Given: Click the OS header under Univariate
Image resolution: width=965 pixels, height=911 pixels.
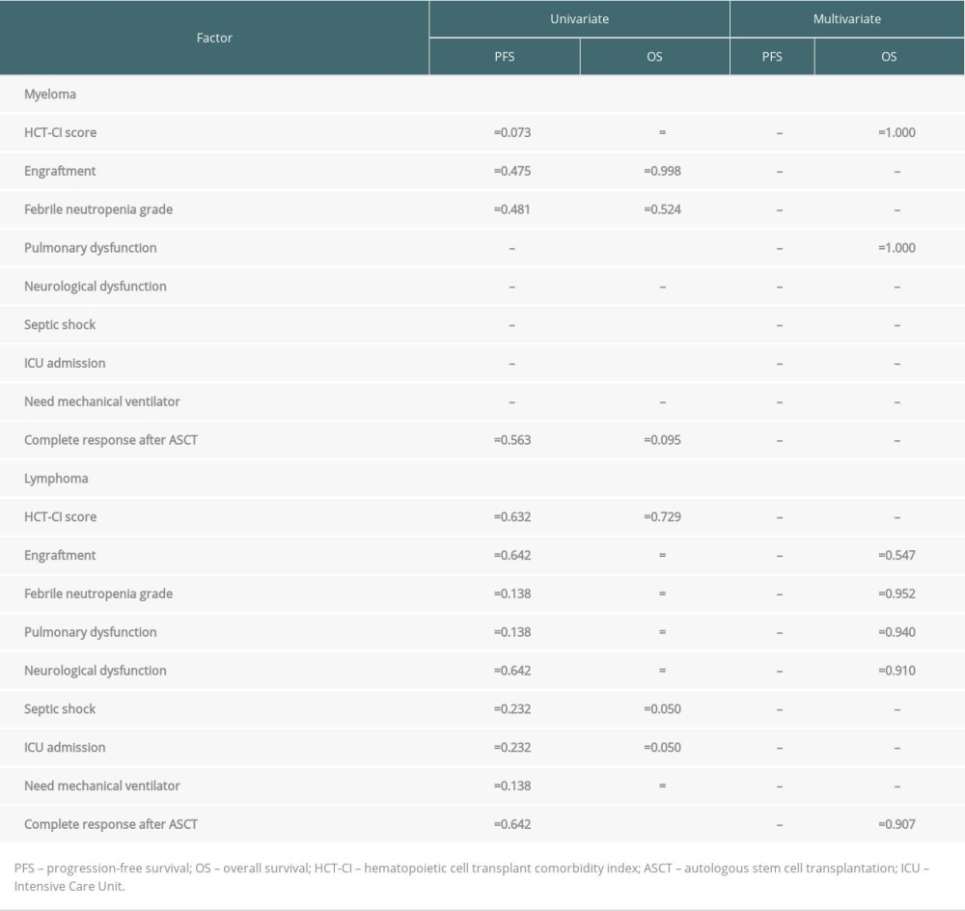Looking at the screenshot, I should (654, 57).
